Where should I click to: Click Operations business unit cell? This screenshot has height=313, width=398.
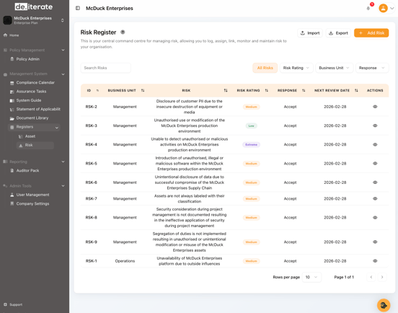coord(125,261)
